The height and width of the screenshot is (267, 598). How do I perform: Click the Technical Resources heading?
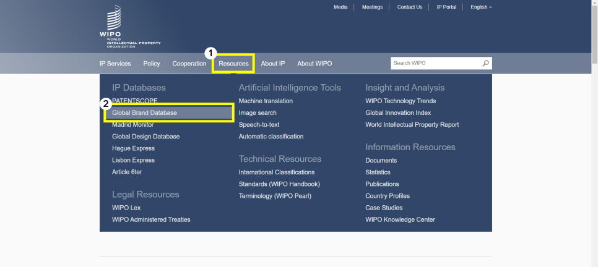(x=280, y=159)
